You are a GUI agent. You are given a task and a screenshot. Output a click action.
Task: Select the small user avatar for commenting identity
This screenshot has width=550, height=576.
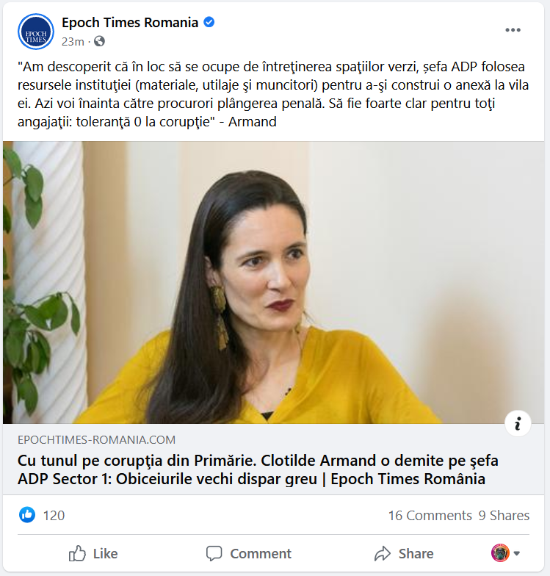[x=500, y=553]
